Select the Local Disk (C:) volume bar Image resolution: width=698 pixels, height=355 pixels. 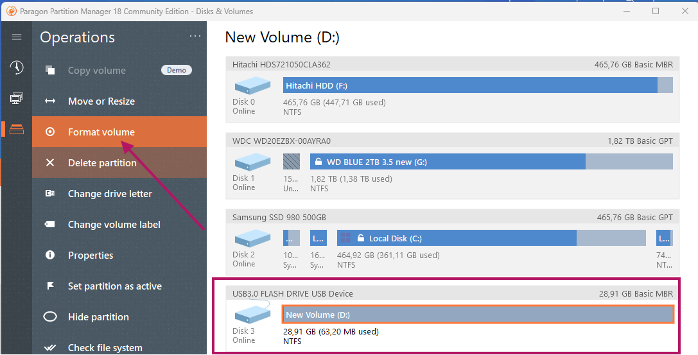pos(491,238)
